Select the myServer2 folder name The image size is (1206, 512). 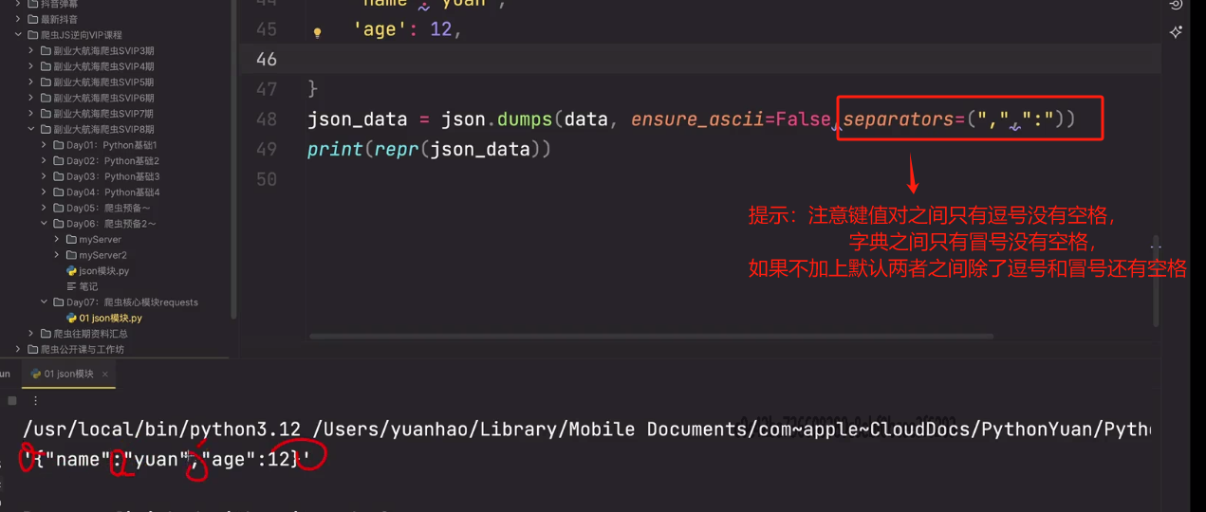[x=102, y=255]
